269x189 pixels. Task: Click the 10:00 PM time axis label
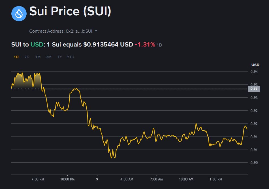(68, 179)
